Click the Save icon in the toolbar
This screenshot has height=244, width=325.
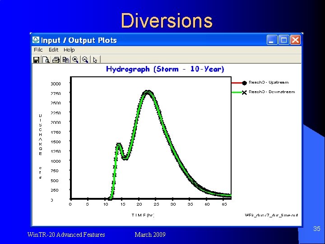[36, 60]
